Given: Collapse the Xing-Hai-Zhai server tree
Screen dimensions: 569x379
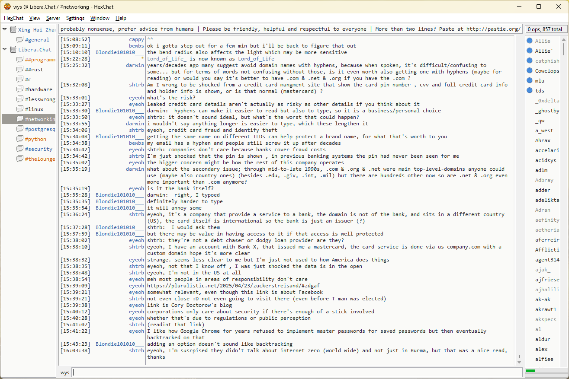Looking at the screenshot, I should 5,30.
